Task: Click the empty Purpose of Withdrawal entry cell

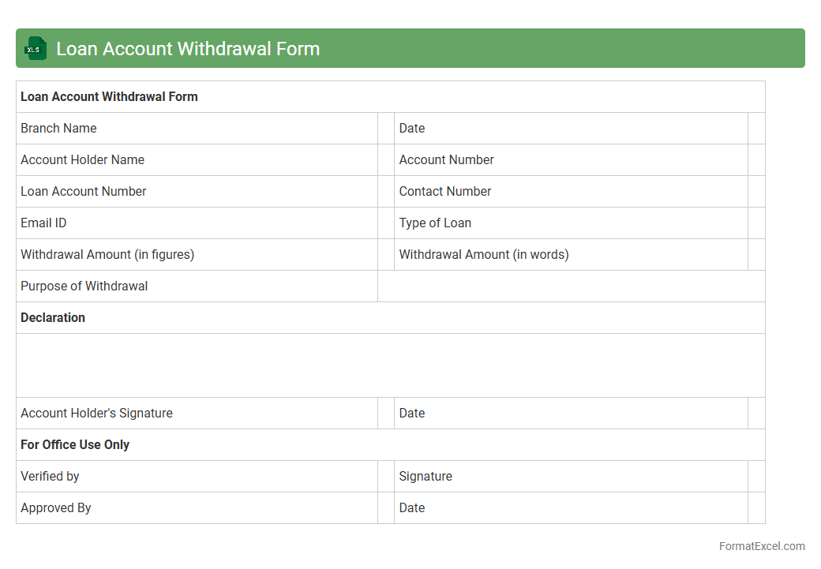Action: [571, 286]
